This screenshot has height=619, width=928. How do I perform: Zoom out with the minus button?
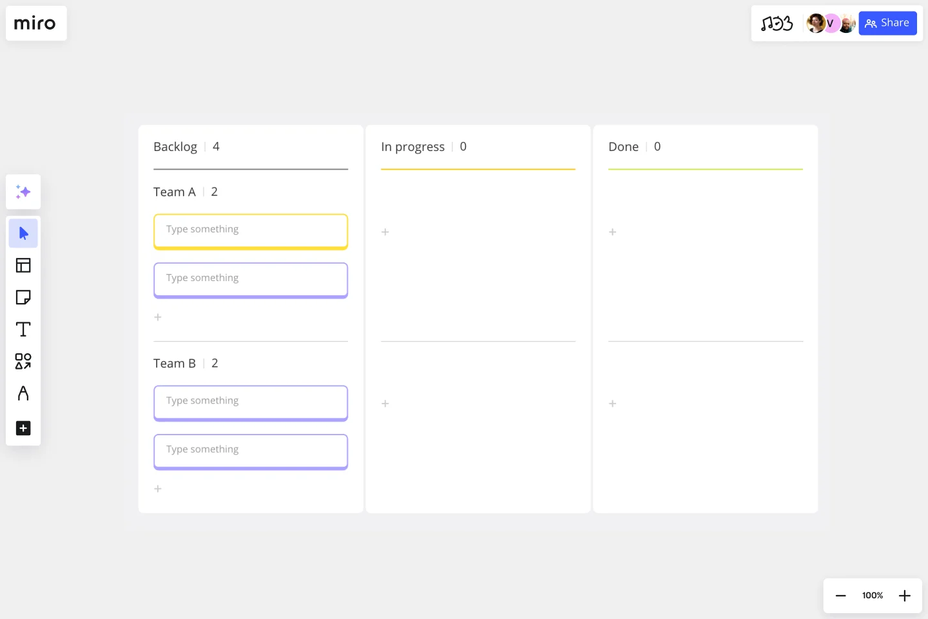click(x=840, y=596)
